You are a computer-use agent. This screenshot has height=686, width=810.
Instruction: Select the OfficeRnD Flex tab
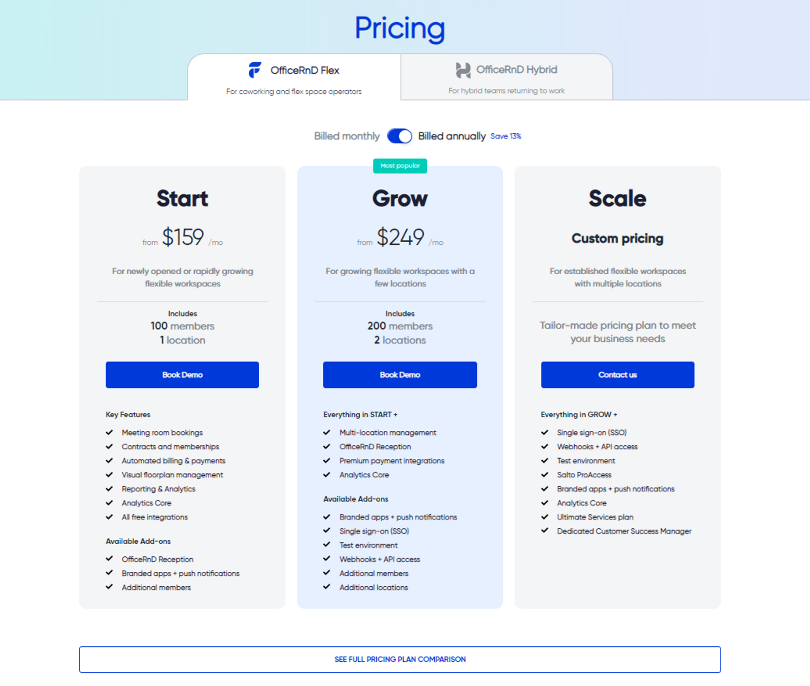pos(294,77)
